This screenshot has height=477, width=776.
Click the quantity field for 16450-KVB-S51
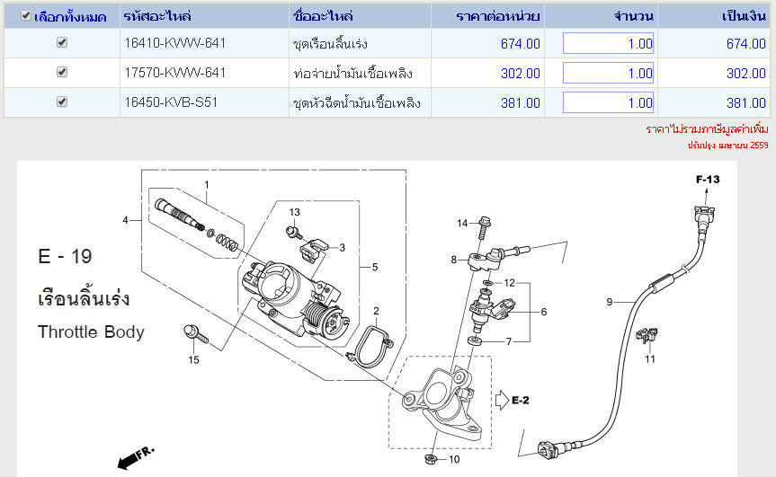[608, 102]
